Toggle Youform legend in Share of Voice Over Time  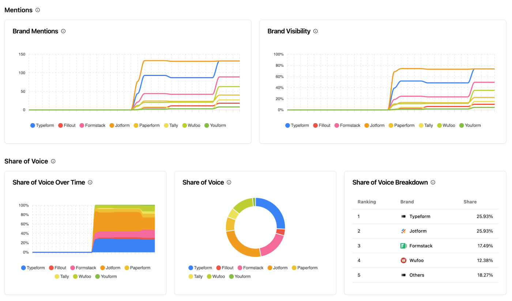click(x=106, y=277)
